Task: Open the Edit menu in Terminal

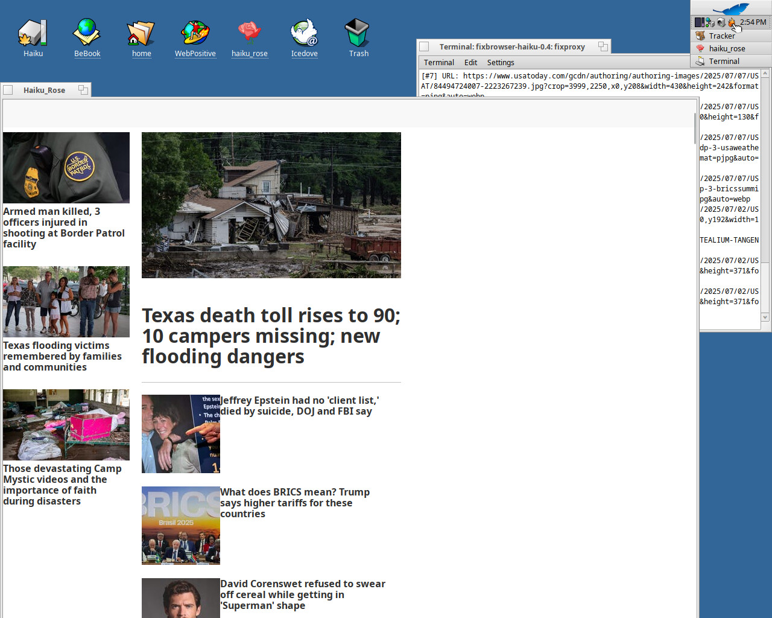Action: point(470,62)
